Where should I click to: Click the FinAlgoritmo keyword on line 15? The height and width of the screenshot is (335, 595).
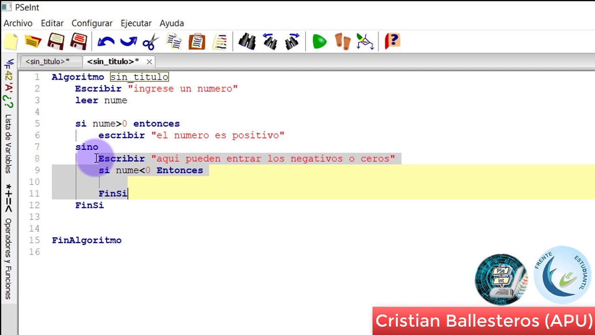[x=87, y=240]
